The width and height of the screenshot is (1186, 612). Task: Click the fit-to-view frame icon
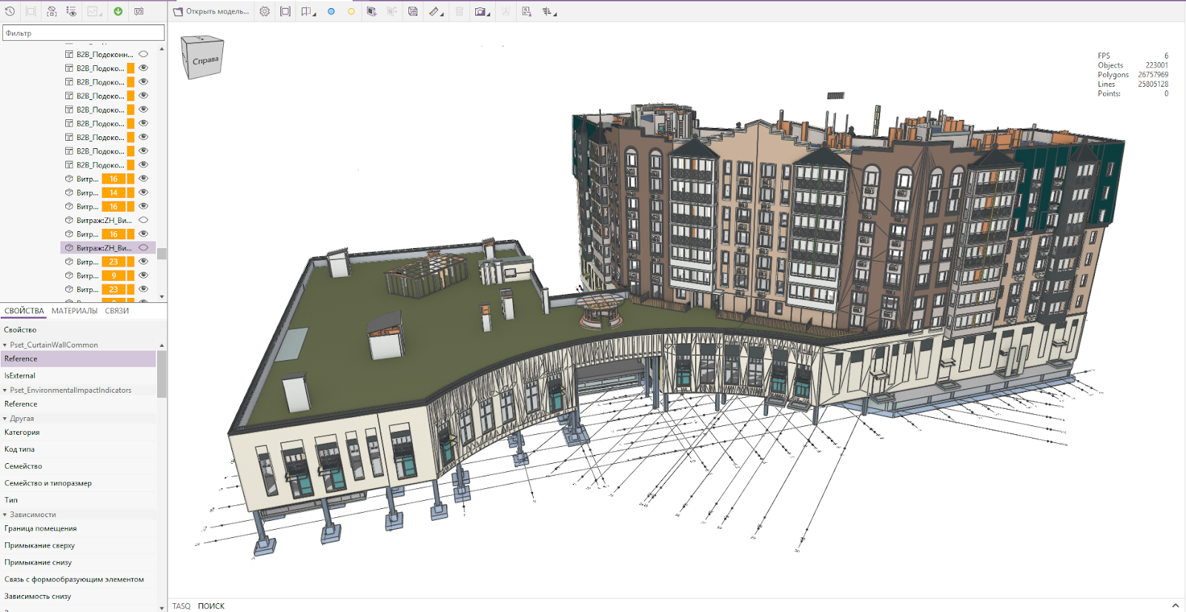coord(285,12)
